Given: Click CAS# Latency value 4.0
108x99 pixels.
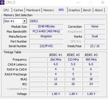Looking at the screenshot, I should click(x=56, y=64).
